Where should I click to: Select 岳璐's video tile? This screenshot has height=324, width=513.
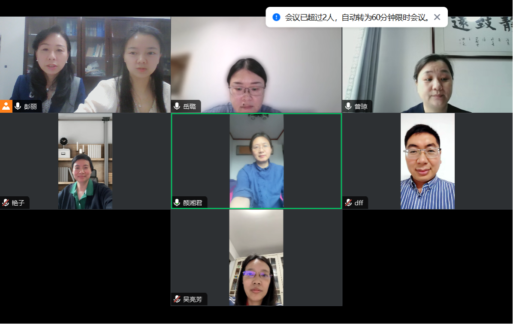click(256, 65)
